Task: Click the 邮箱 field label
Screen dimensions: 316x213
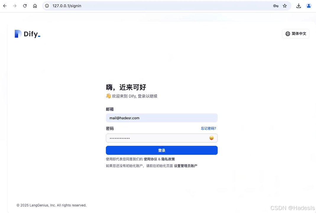Action: coord(110,109)
